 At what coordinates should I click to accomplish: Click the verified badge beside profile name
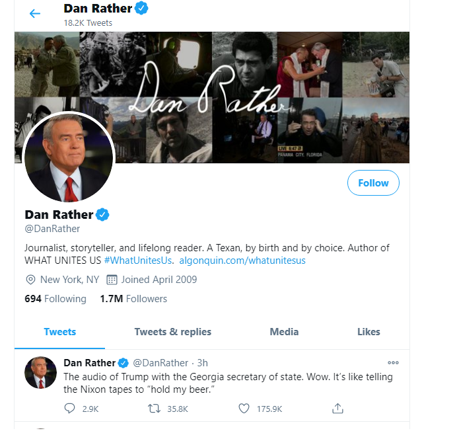click(x=103, y=214)
